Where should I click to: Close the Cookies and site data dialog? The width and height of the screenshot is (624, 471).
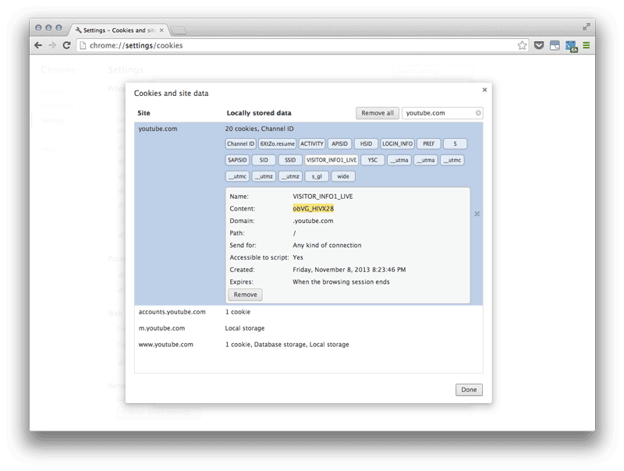pyautogui.click(x=484, y=90)
